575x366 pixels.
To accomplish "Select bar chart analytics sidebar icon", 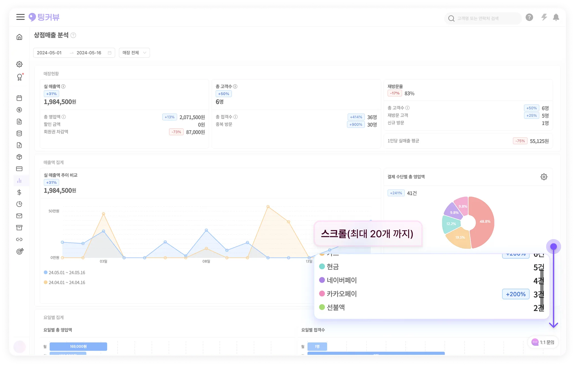I will pyautogui.click(x=19, y=181).
